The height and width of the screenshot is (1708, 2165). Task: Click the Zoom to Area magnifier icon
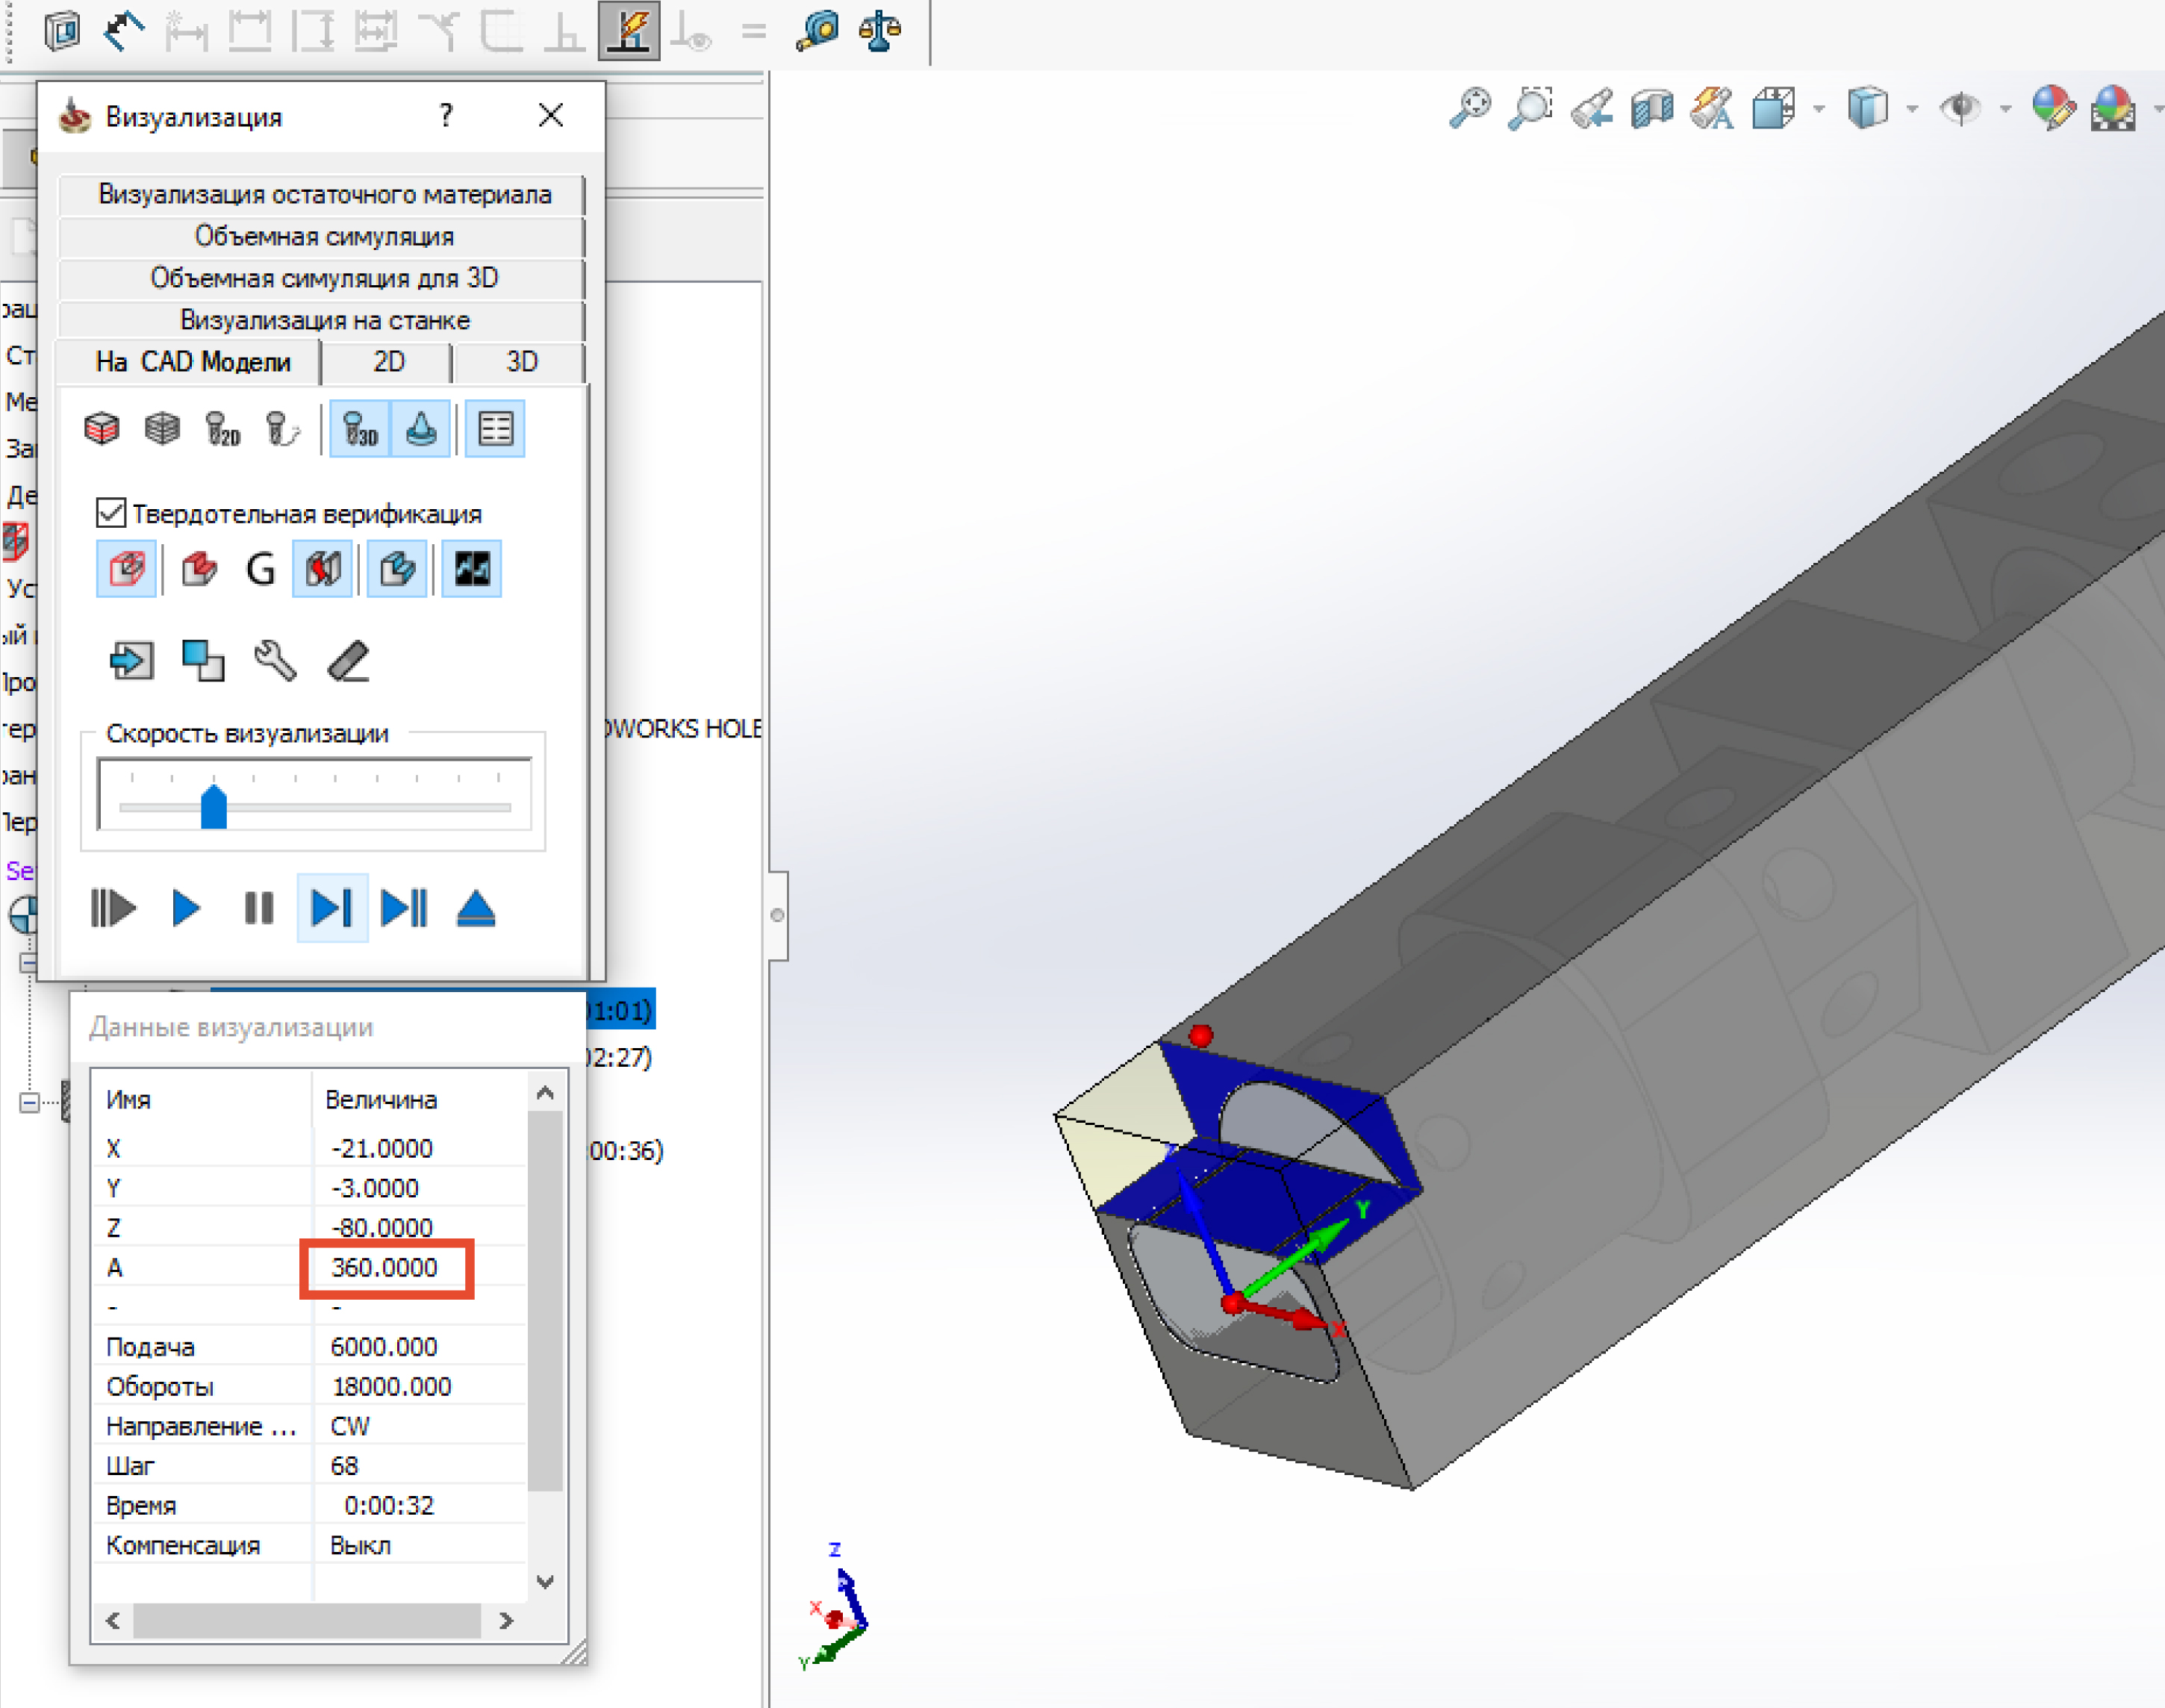(x=1530, y=108)
